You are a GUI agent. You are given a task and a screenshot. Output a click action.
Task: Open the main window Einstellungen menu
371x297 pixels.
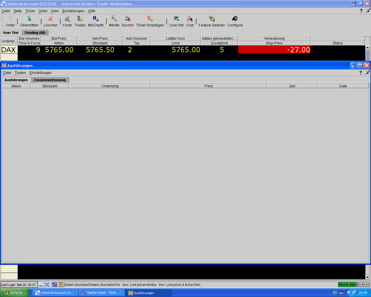pyautogui.click(x=73, y=11)
